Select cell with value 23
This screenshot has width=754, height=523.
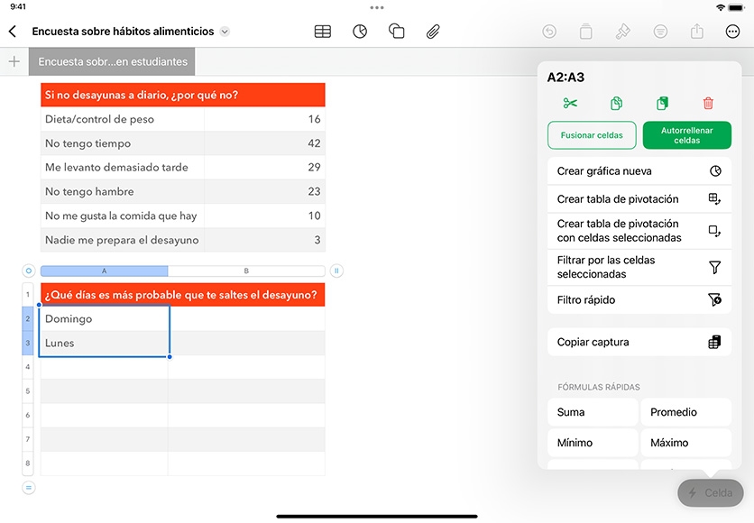point(265,191)
